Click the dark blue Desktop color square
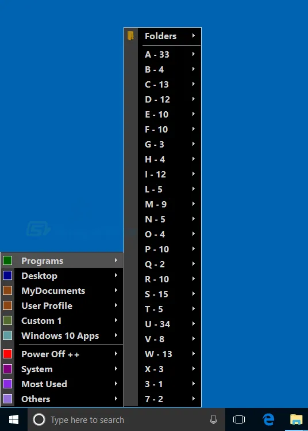308x431 pixels. (x=7, y=275)
